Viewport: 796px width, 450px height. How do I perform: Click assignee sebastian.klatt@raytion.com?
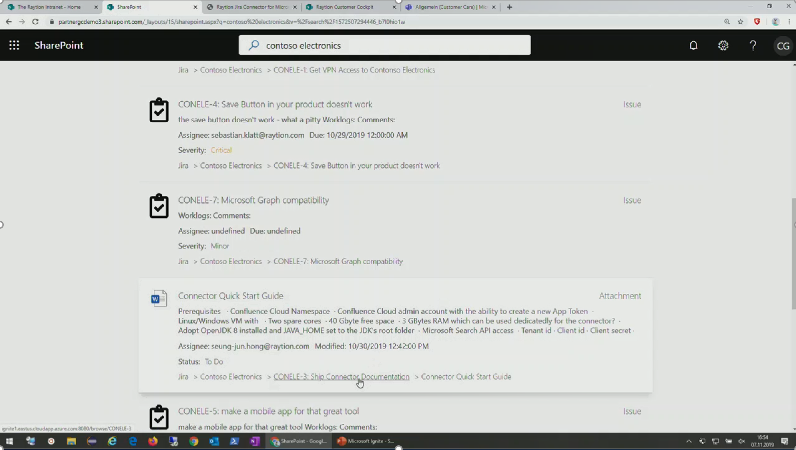point(258,135)
